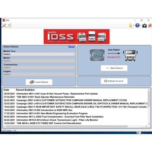Click the second tools icon beside the wrench
Image resolution: width=152 pixels, height=152 pixels.
pos(10,26)
